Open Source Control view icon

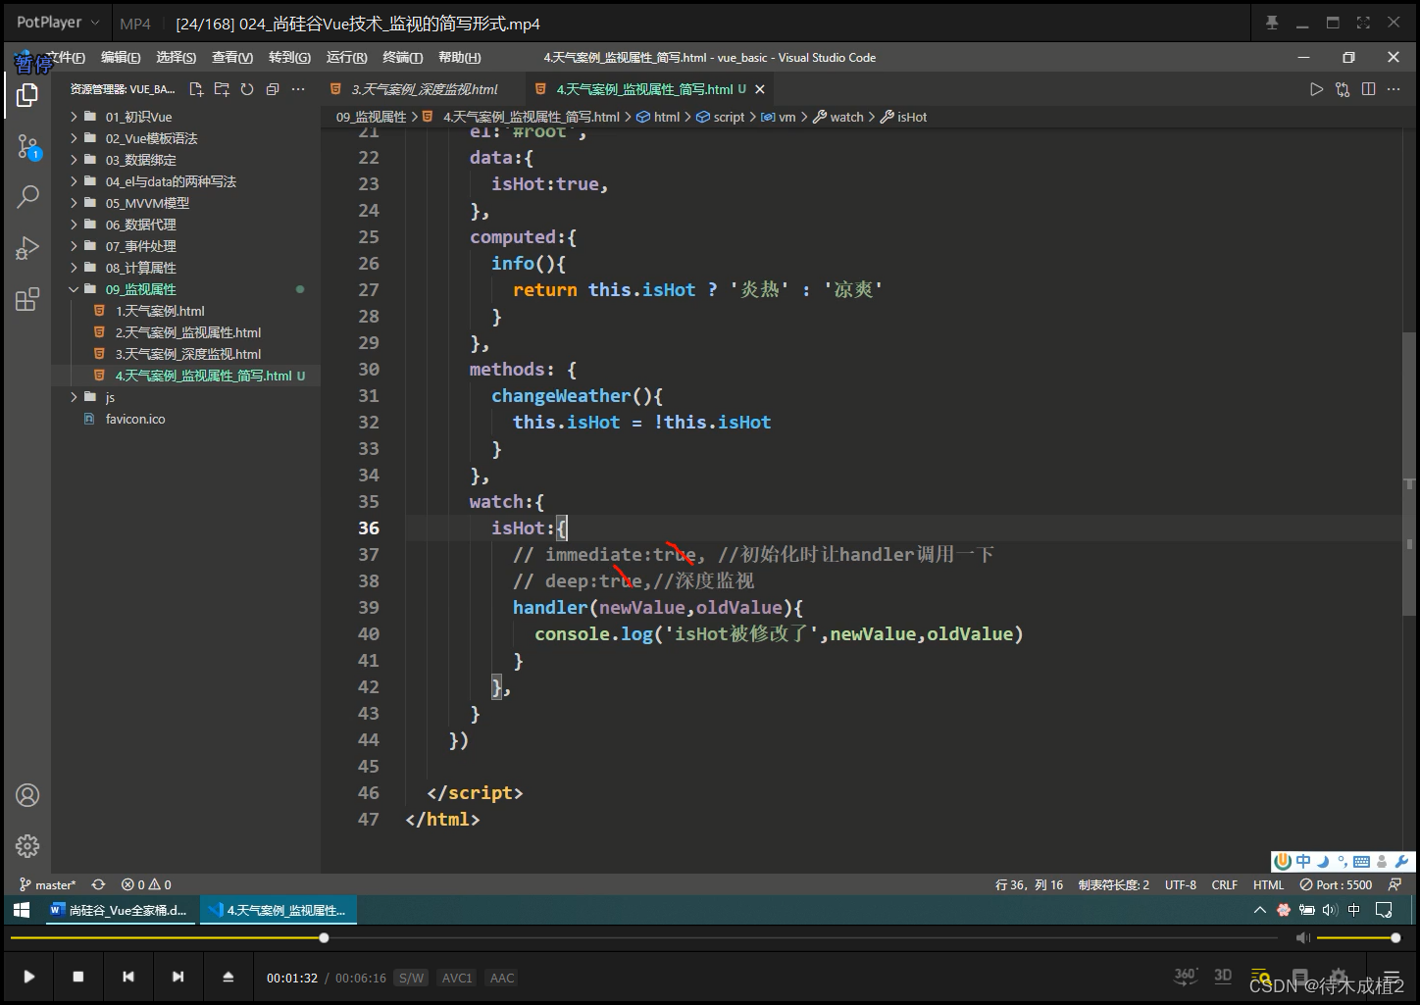(27, 147)
